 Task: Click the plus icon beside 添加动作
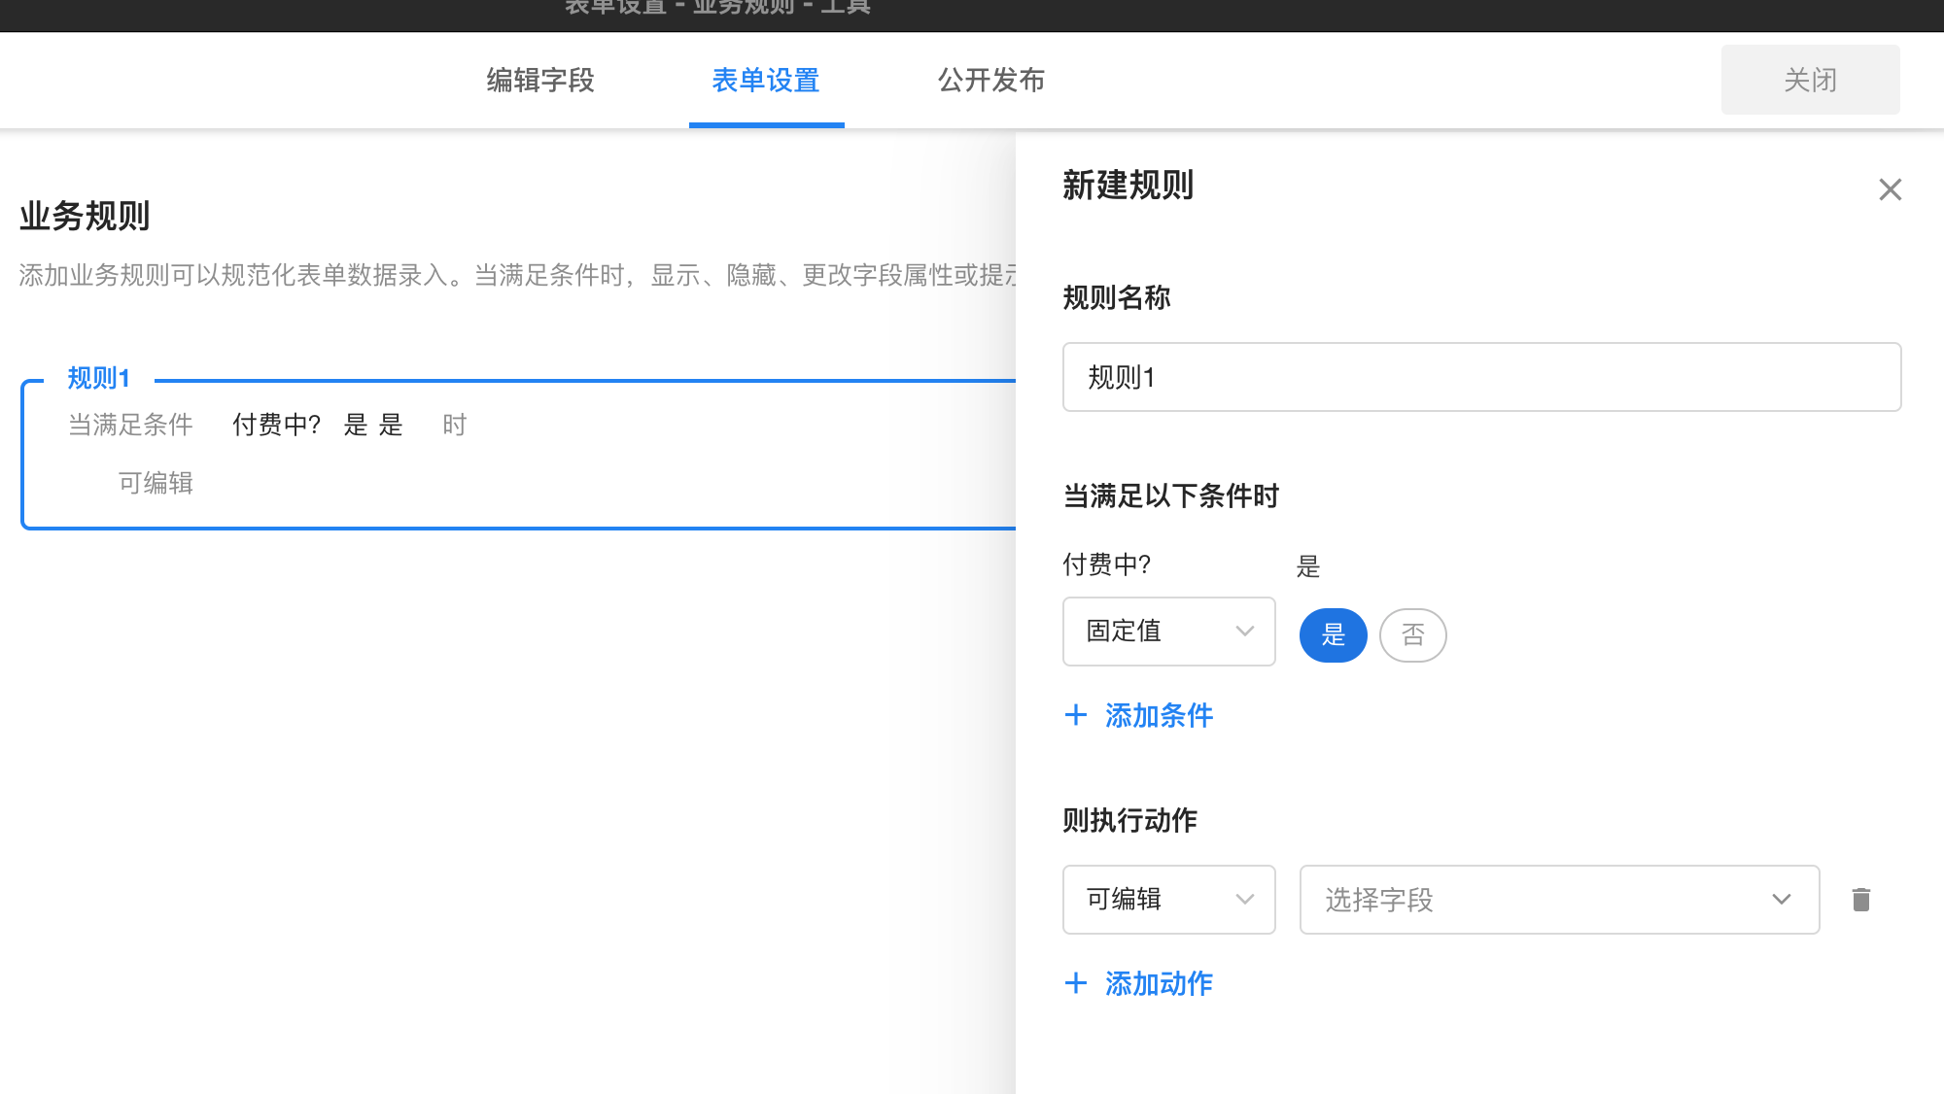[1075, 983]
